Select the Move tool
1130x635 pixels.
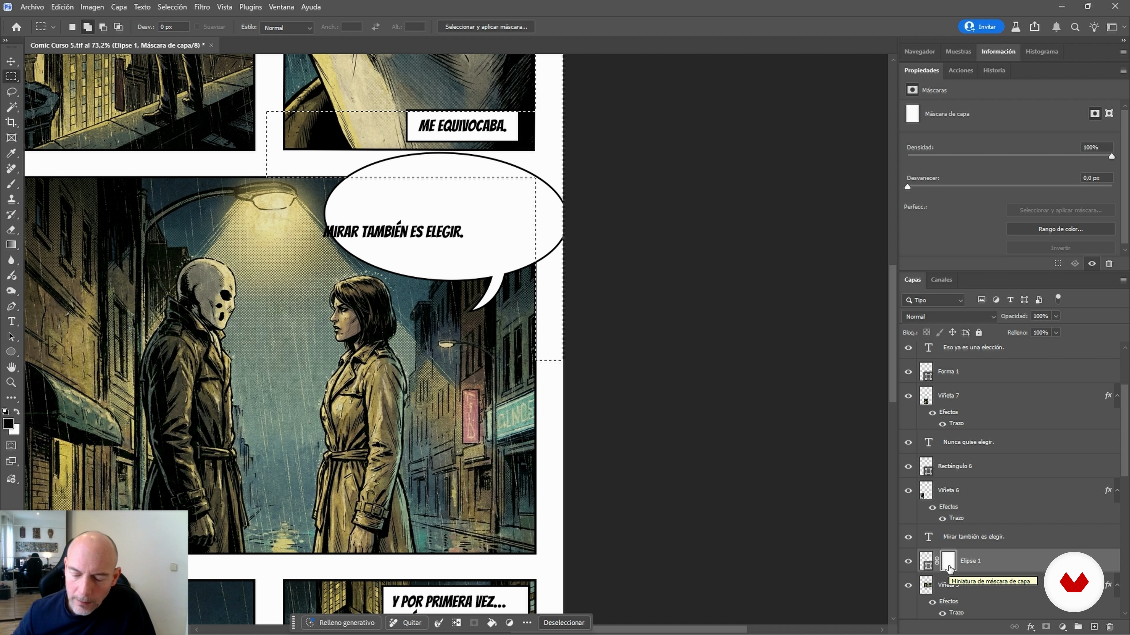tap(11, 61)
